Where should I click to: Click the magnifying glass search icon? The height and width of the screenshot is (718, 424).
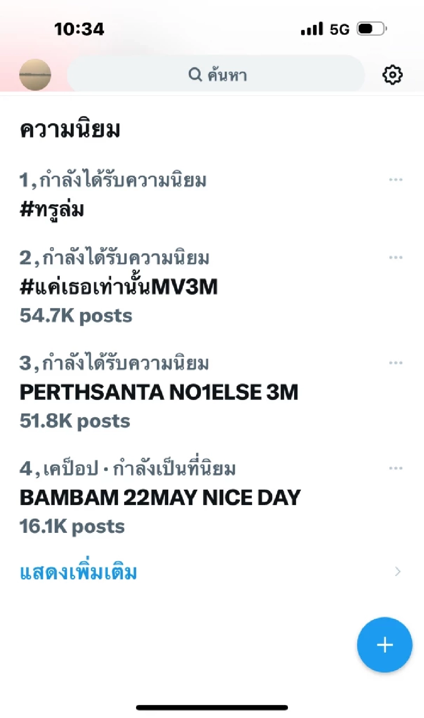[x=195, y=74]
